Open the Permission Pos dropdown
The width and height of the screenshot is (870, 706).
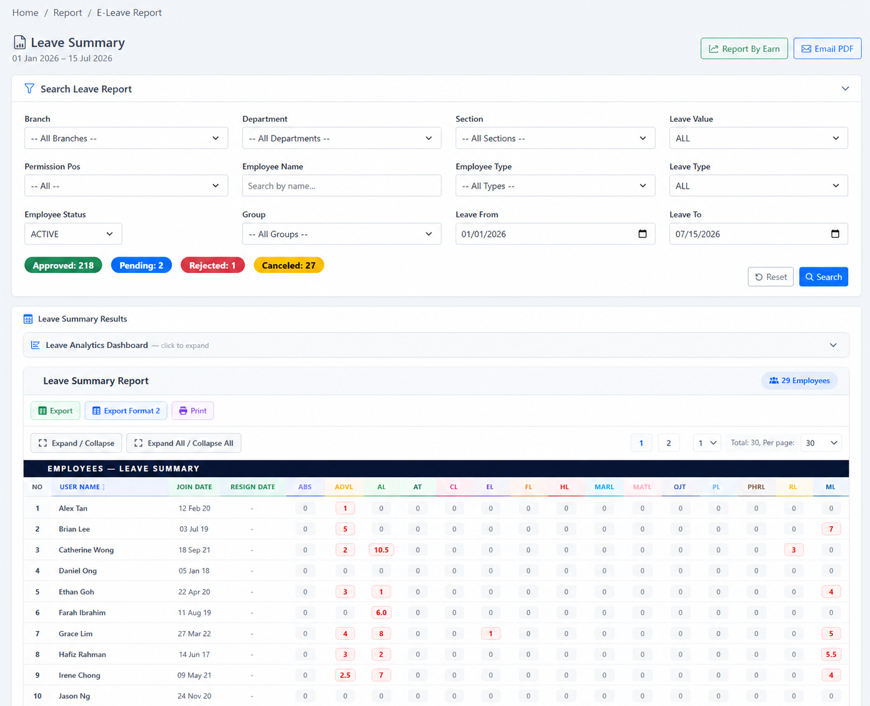tap(126, 186)
